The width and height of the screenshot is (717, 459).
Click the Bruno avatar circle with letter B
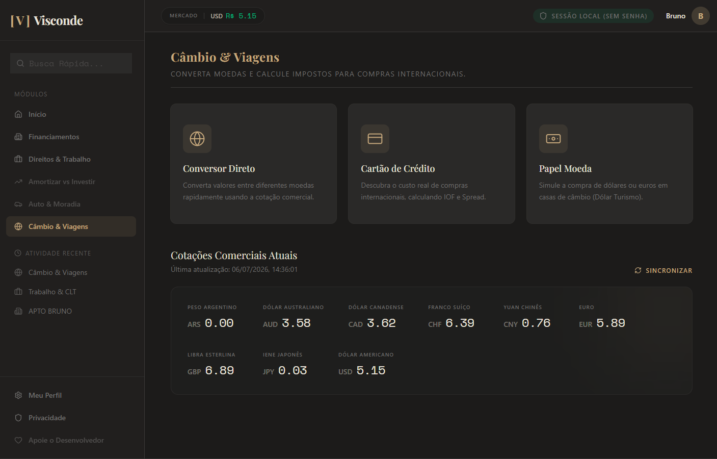point(701,16)
